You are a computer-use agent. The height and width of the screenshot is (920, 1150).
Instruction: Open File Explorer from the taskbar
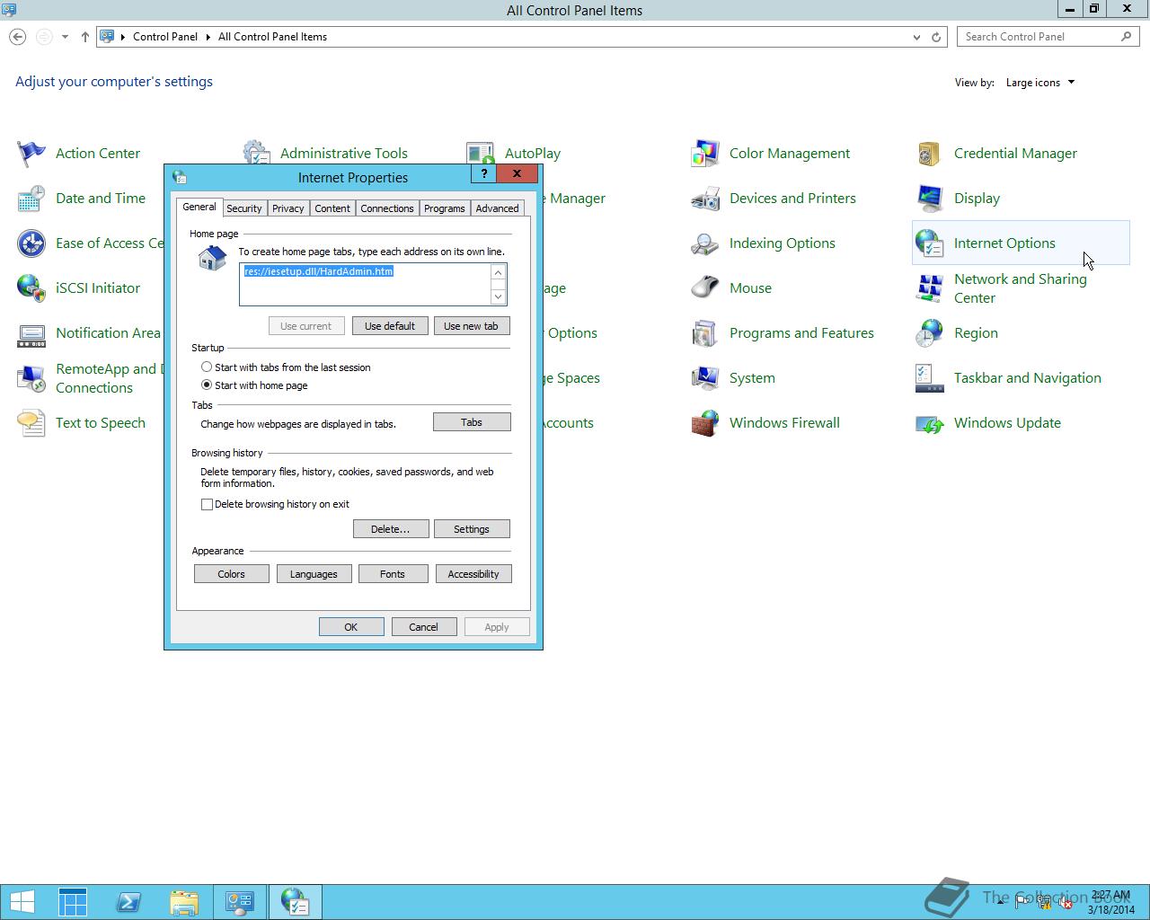pos(184,902)
